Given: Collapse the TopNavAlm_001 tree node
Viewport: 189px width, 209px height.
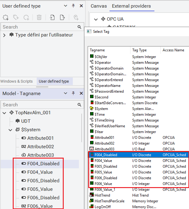Looking at the screenshot, I should pos(4,113).
